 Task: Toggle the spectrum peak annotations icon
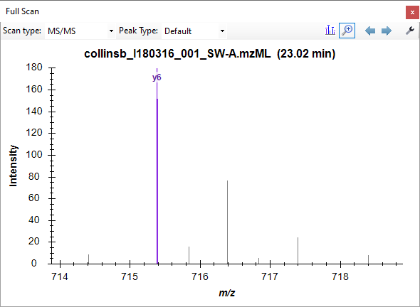click(330, 31)
